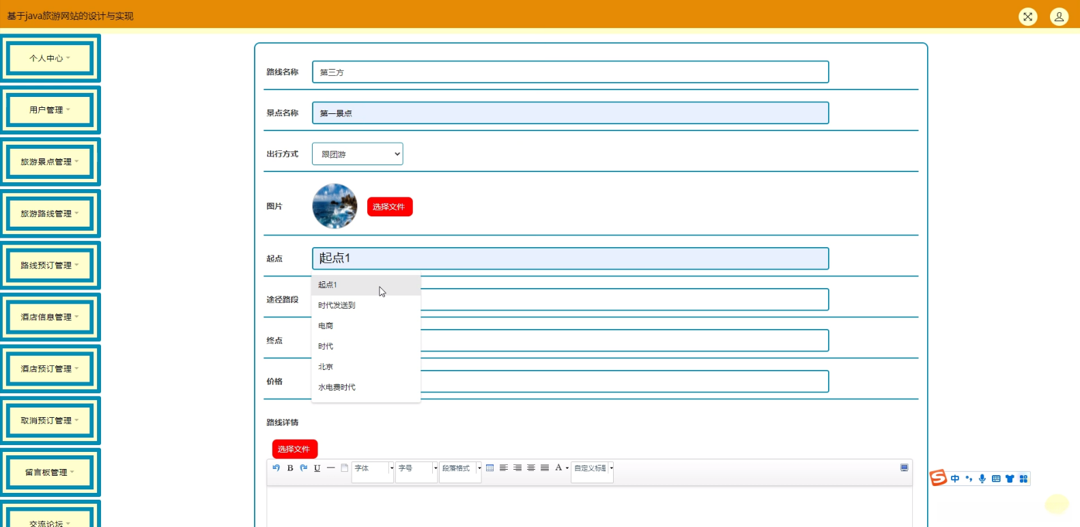Toggle Sogou punctuation mode icon
The height and width of the screenshot is (527, 1080).
point(969,479)
